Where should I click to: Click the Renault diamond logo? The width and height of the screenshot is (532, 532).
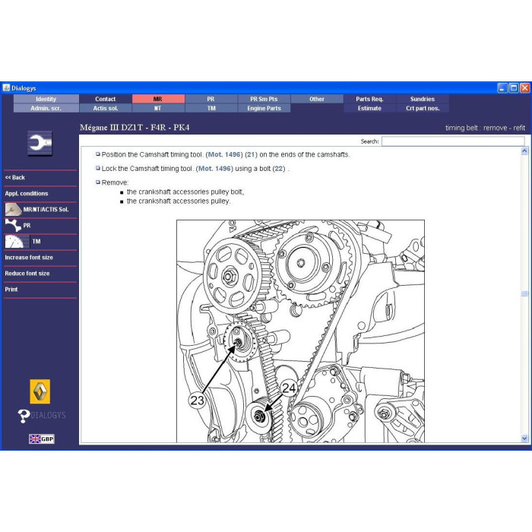(40, 391)
